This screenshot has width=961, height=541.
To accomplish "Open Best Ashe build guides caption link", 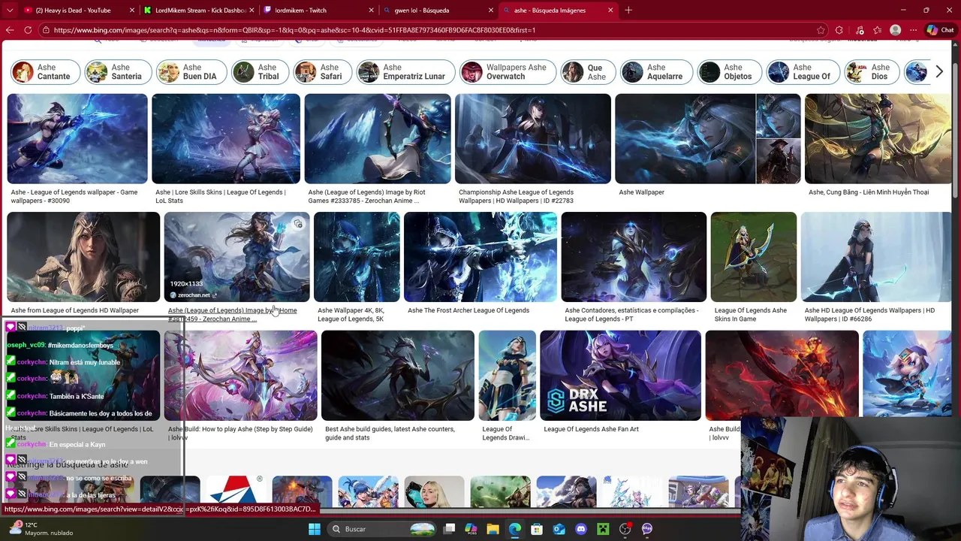I will pos(390,434).
